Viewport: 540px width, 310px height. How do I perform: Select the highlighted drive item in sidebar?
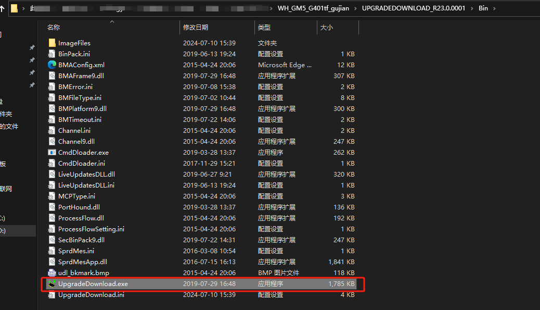[x=18, y=231]
